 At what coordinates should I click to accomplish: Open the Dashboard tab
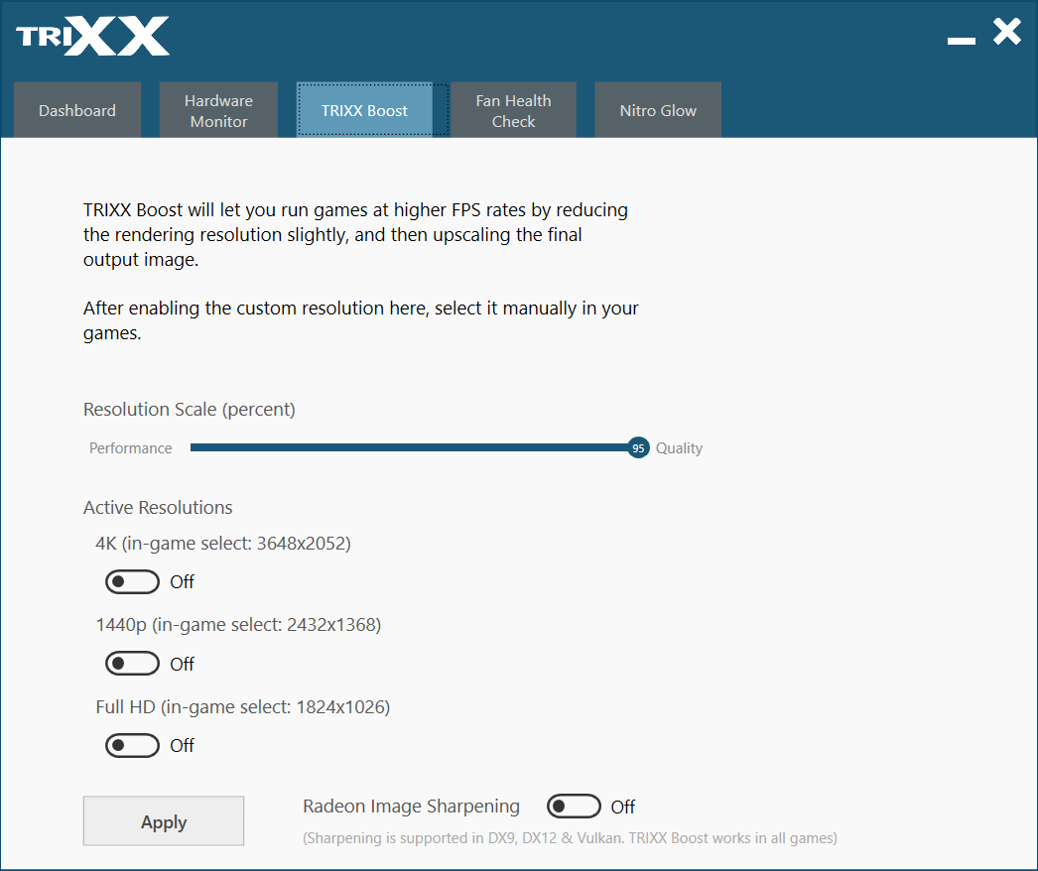tap(77, 110)
